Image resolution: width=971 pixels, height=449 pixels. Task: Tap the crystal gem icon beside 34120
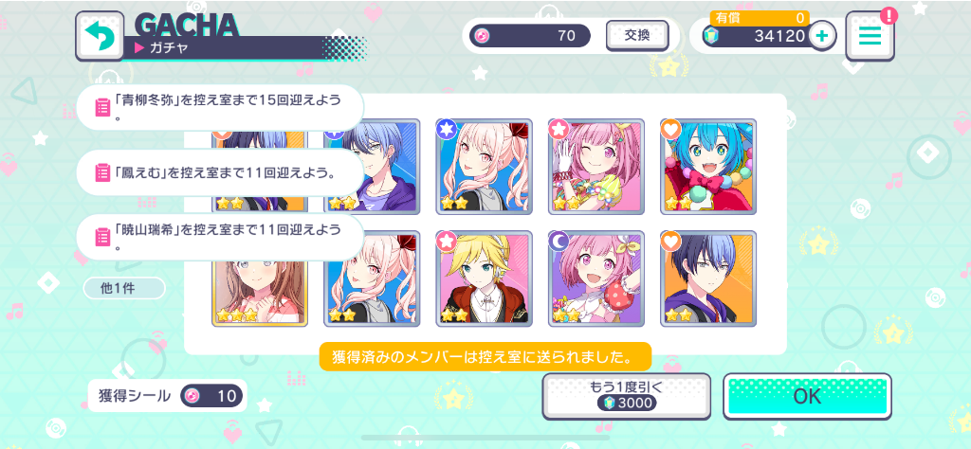(711, 37)
